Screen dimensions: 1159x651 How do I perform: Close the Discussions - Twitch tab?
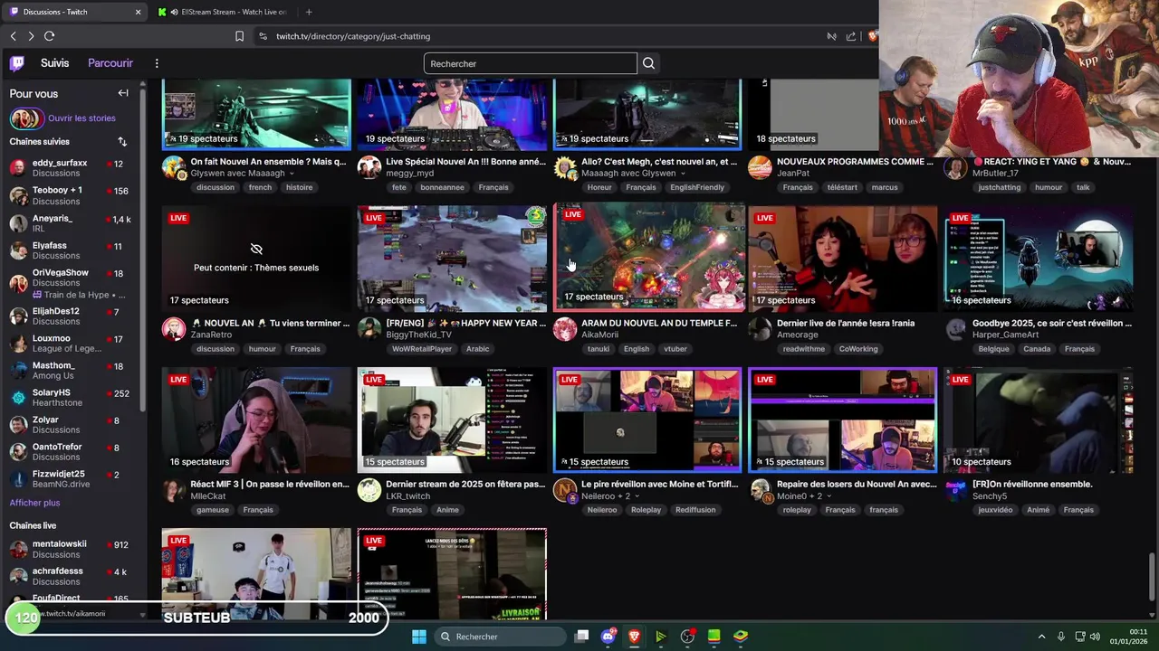click(138, 12)
